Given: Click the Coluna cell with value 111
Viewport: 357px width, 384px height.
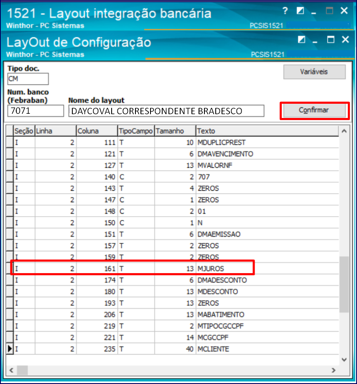Looking at the screenshot, I should [97, 142].
